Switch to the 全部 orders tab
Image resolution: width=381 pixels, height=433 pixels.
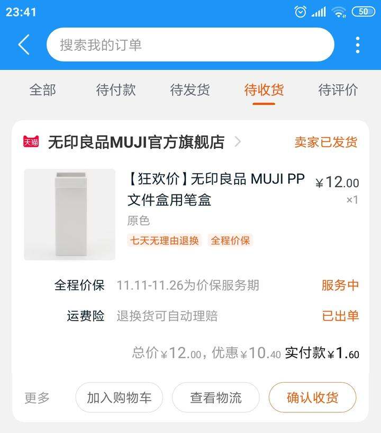pos(43,90)
